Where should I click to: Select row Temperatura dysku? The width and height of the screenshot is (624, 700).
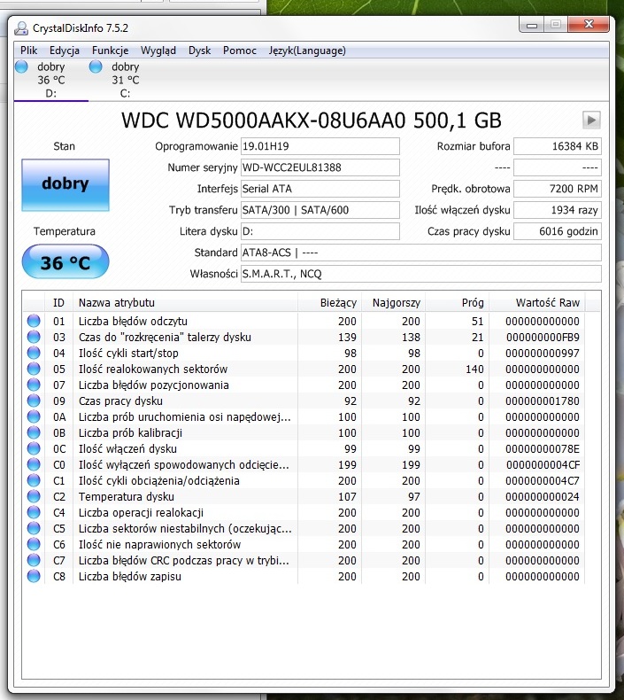[304, 496]
